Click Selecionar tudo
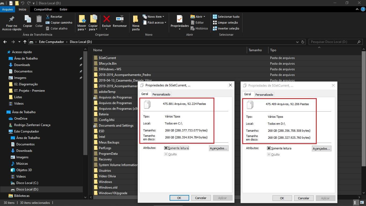This screenshot has height=206, width=366. tap(226, 17)
